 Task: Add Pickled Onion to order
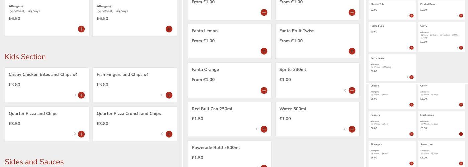tap(461, 16)
